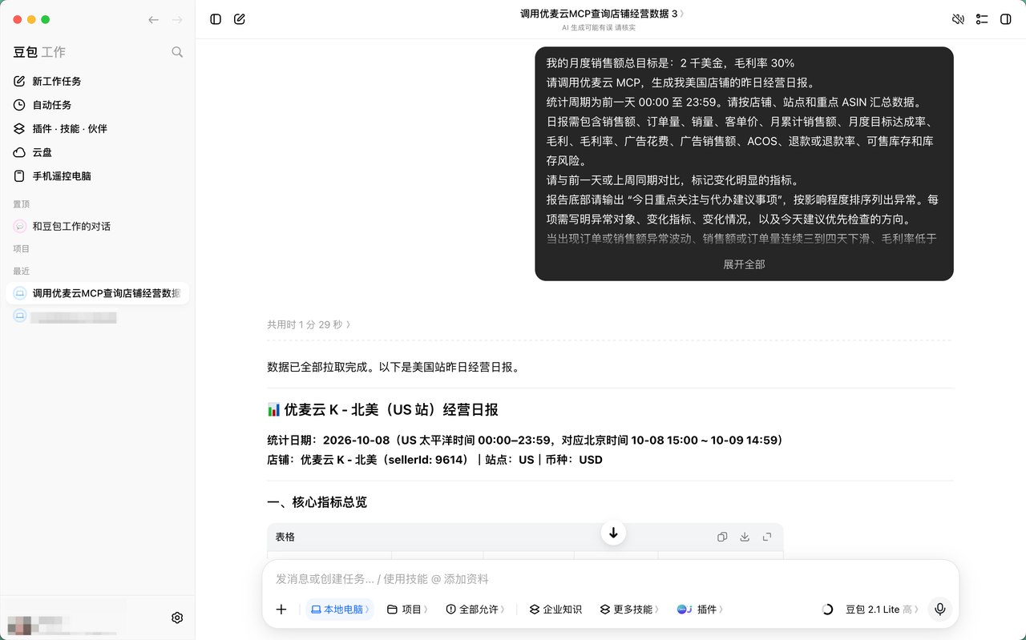Viewport: 1026px width, 640px height.
Task: Open the blurred recent conversation item
Action: [x=97, y=316]
